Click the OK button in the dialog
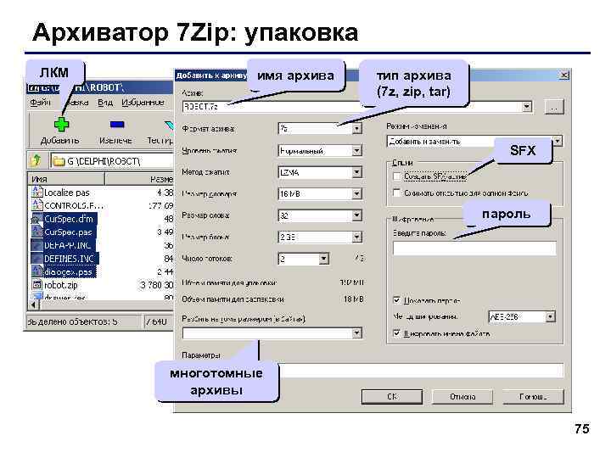611x458 pixels. (392, 396)
